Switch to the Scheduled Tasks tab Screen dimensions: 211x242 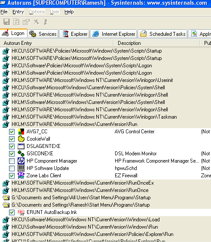(162, 34)
